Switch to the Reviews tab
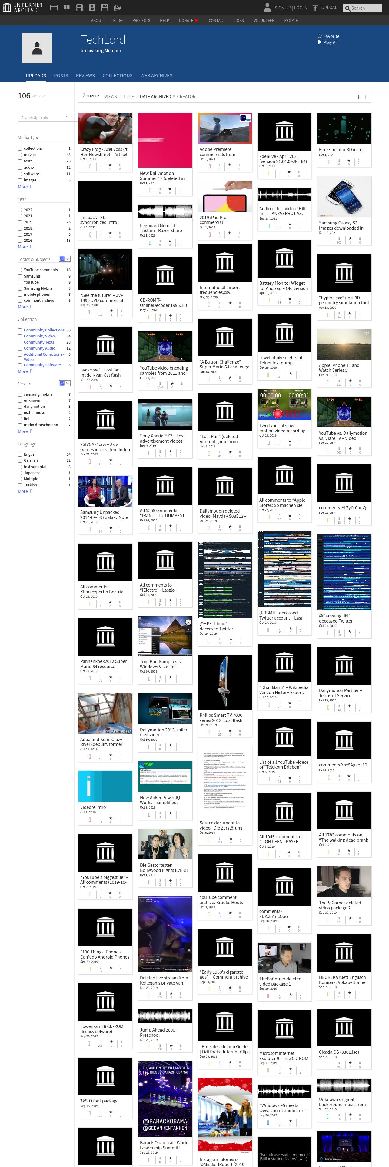 tap(85, 76)
